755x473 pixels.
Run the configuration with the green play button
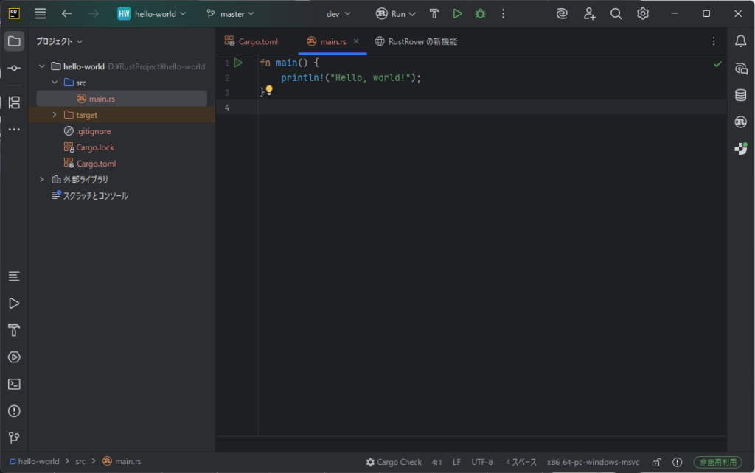click(x=457, y=14)
